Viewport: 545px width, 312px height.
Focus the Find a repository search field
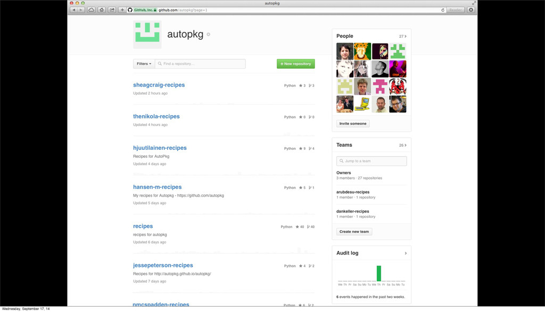(200, 64)
